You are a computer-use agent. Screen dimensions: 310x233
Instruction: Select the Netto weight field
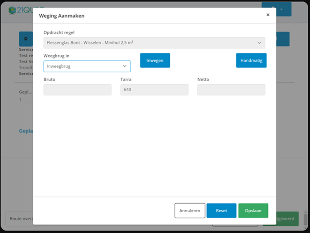[231, 90]
